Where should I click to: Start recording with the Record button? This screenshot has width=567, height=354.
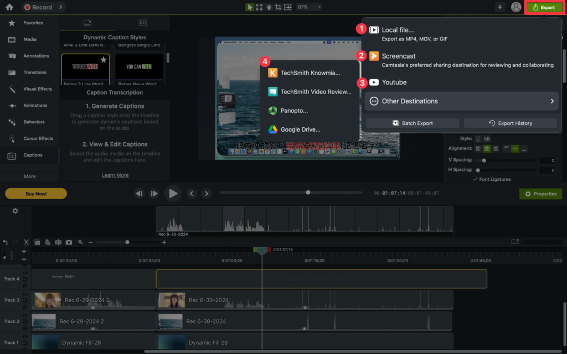(x=38, y=7)
